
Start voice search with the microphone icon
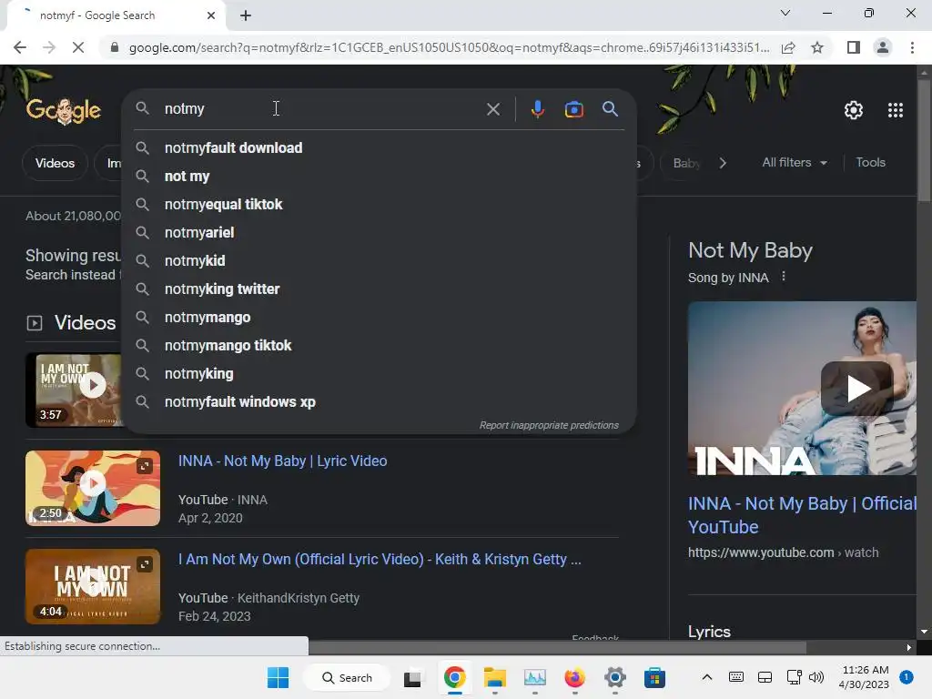(537, 109)
